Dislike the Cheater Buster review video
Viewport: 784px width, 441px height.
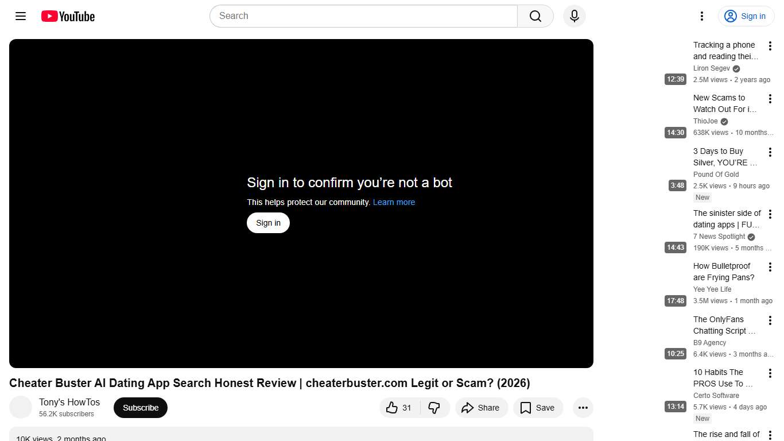point(435,408)
